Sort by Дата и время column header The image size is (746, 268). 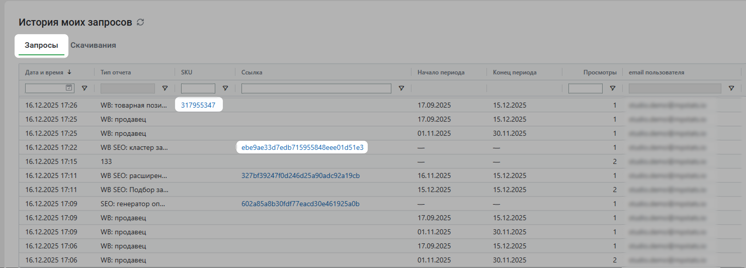coord(44,72)
